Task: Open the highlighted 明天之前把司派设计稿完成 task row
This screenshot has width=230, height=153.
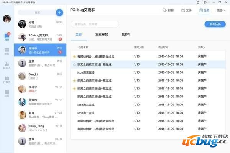Action: point(148,64)
